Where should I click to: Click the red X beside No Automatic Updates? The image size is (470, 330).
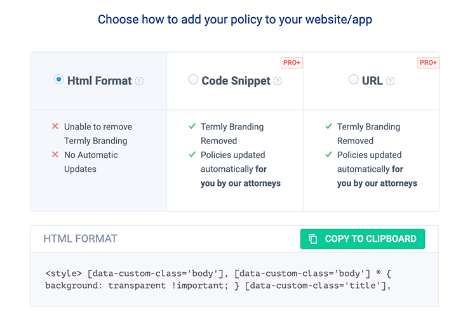coord(55,155)
